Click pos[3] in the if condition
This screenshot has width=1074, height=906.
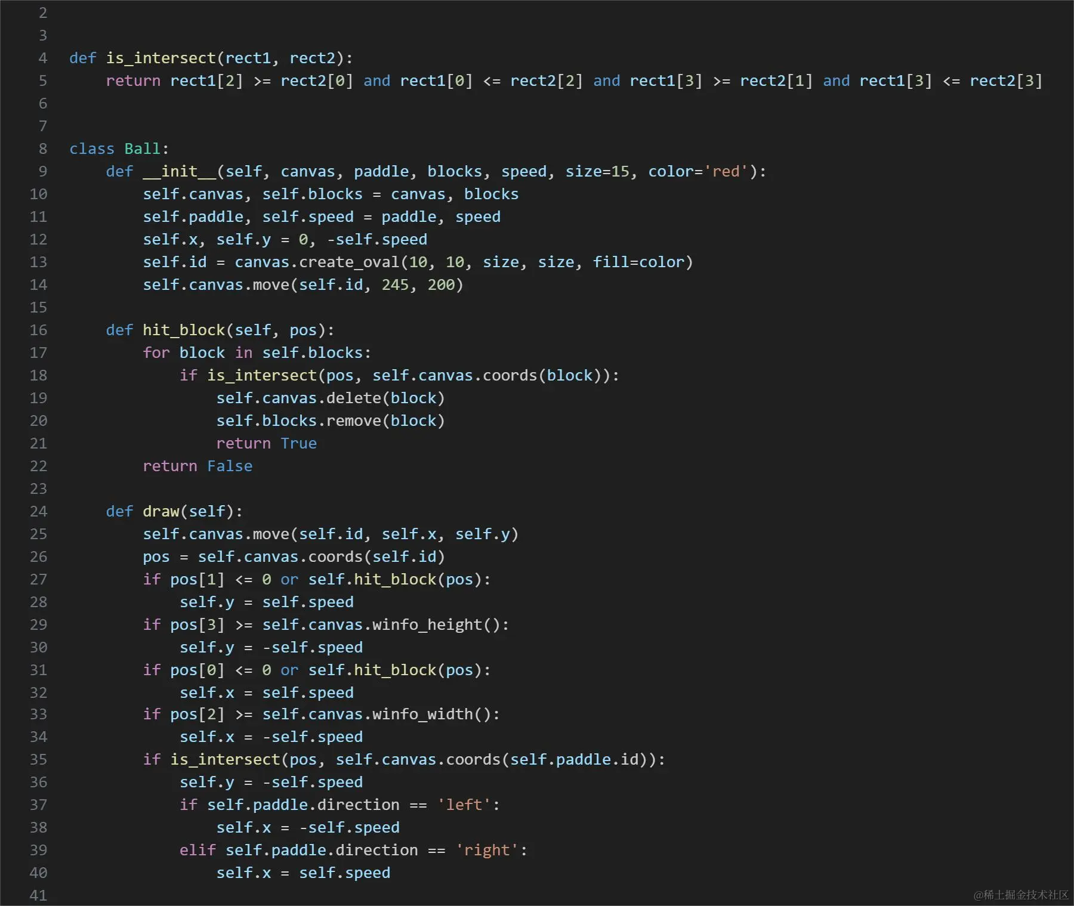click(198, 625)
